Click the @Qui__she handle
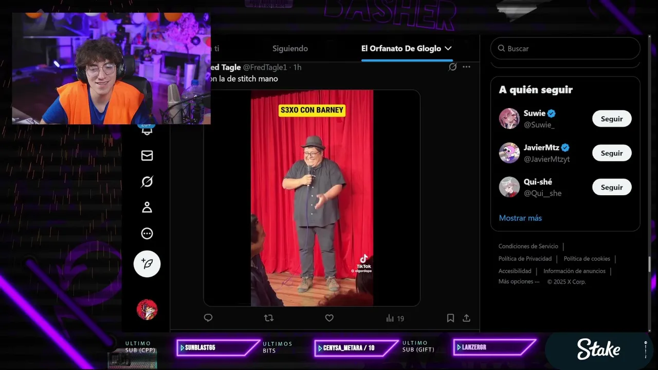The width and height of the screenshot is (658, 370). click(x=542, y=193)
